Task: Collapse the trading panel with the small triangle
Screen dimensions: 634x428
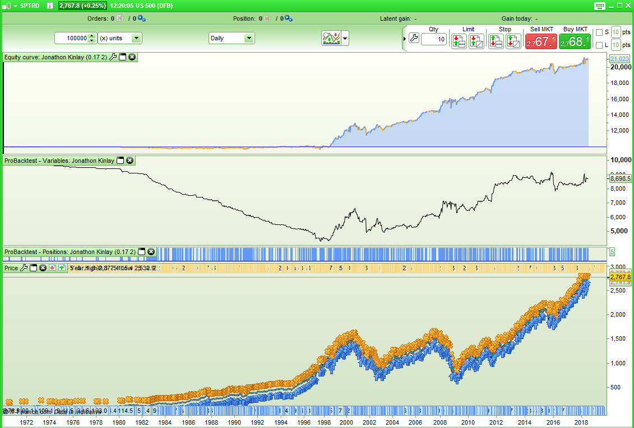Action: (405, 39)
